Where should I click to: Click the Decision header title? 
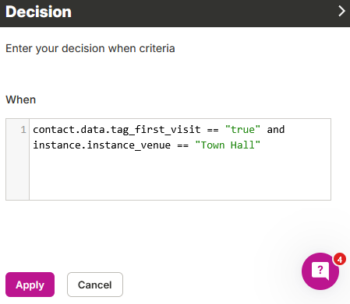38,12
